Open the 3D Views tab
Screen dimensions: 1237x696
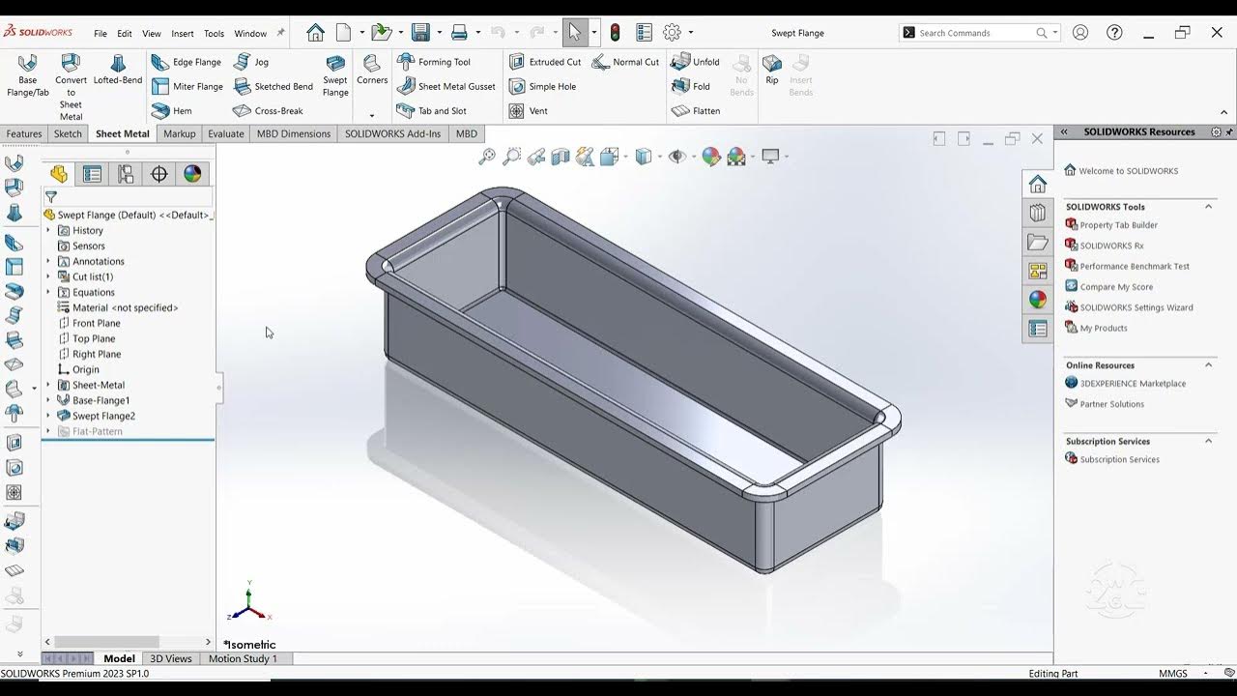[171, 659]
